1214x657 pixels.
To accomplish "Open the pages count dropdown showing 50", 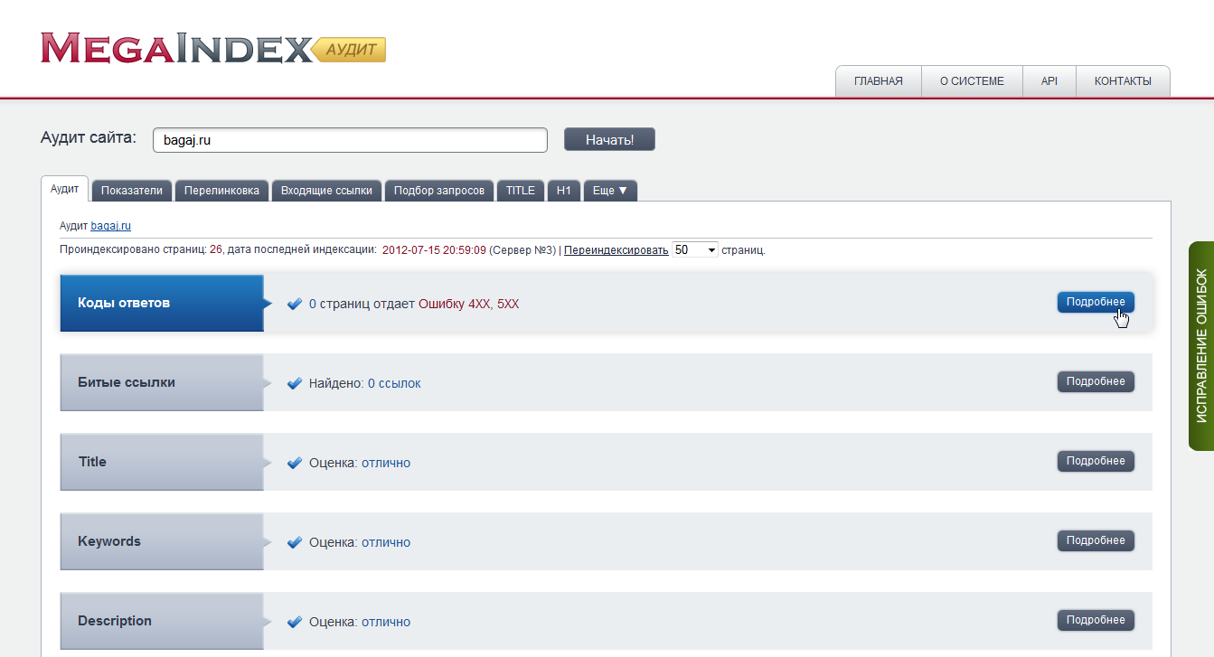I will click(x=695, y=250).
